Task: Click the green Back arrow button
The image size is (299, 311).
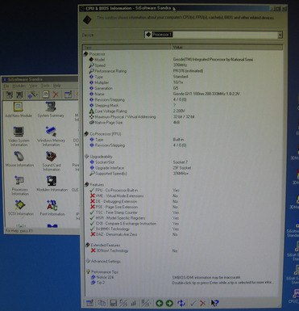Action: point(160,303)
